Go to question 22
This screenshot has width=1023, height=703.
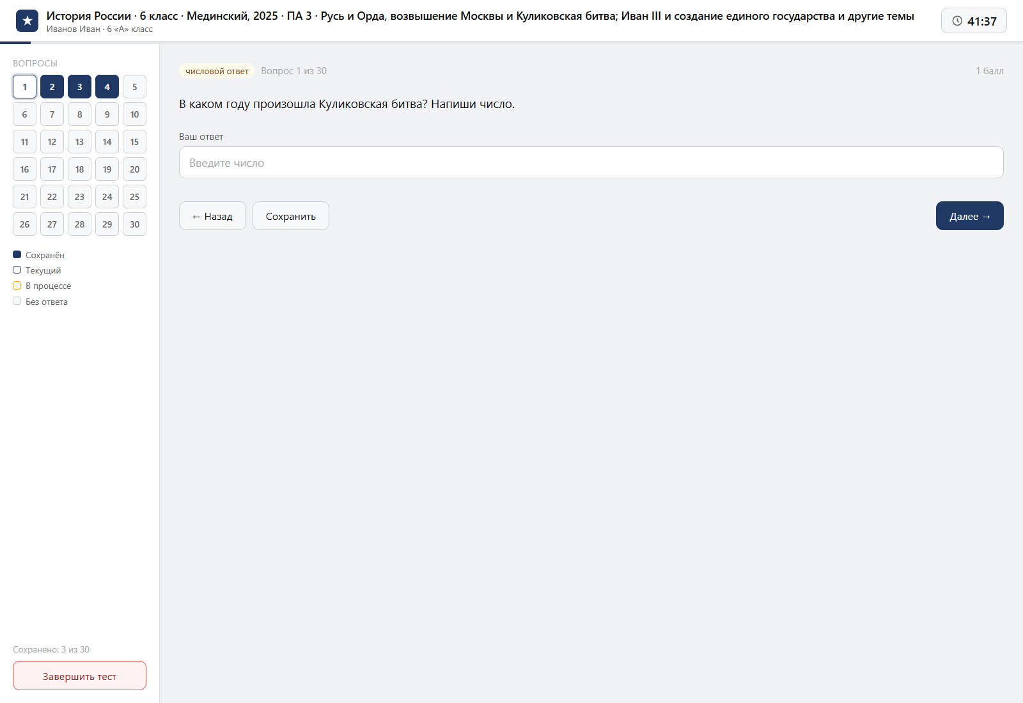tap(52, 197)
